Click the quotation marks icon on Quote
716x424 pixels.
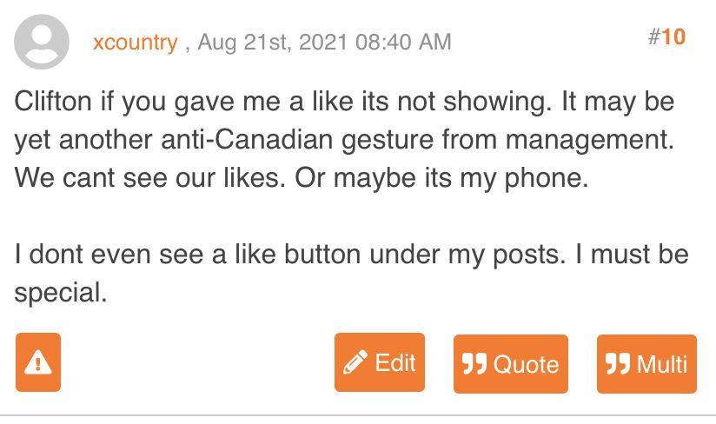click(474, 364)
